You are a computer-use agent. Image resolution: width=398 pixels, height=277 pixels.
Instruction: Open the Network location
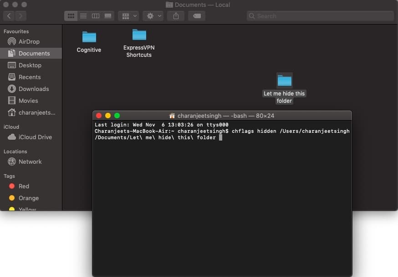(28, 162)
